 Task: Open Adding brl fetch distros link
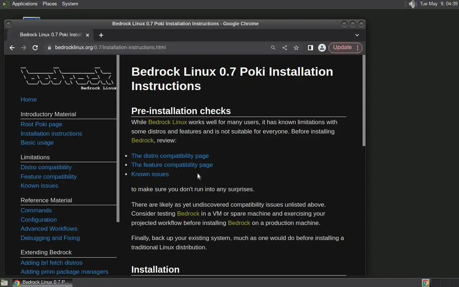(x=51, y=263)
